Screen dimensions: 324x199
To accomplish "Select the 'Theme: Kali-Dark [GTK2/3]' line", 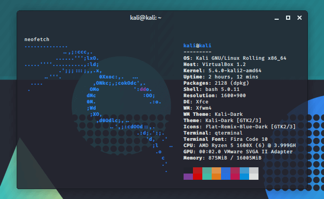I will click(x=223, y=121).
